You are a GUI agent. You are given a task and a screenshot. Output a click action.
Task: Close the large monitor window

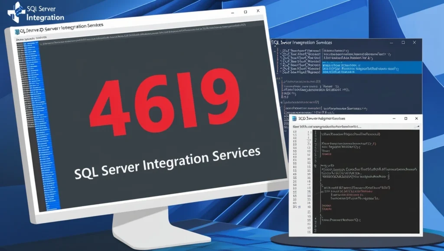click(x=258, y=11)
